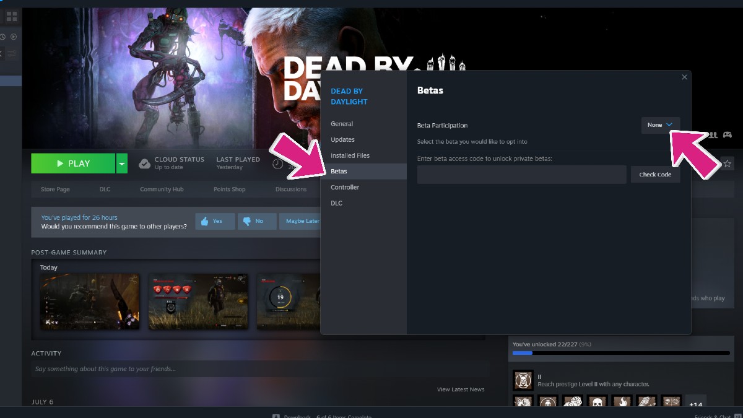Click the prestige Level II achievement icon

click(x=523, y=380)
